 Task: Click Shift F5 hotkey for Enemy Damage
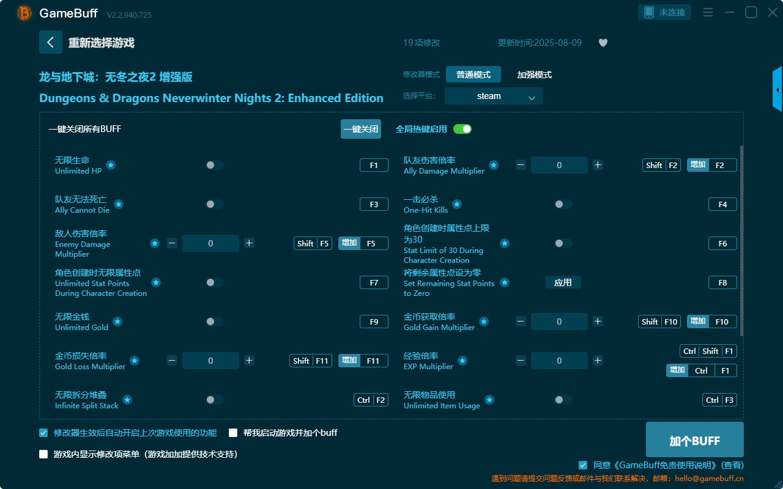click(x=313, y=243)
